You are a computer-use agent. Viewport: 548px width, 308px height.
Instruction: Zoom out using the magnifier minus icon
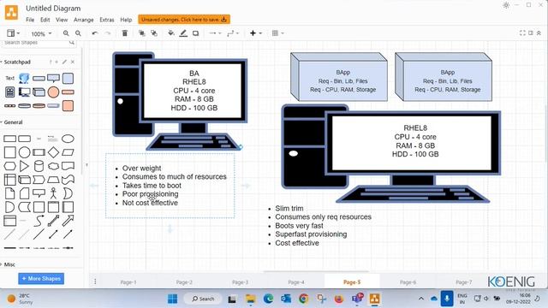(x=78, y=33)
